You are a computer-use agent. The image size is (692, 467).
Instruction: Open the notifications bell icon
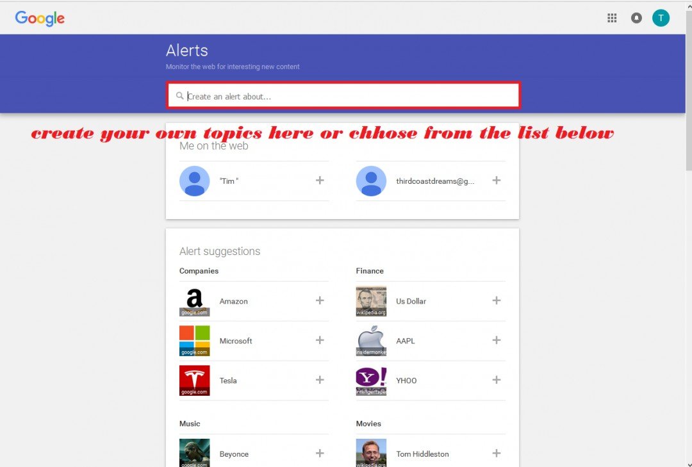(636, 18)
